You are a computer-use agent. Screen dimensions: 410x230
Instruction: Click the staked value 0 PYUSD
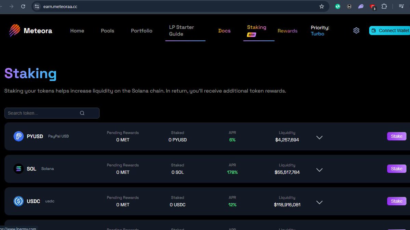[178, 140]
